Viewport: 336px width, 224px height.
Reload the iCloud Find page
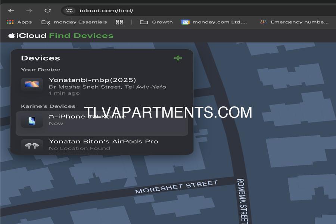47,10
